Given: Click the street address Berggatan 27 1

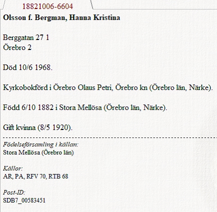Looking at the screenshot, I should (26, 37).
